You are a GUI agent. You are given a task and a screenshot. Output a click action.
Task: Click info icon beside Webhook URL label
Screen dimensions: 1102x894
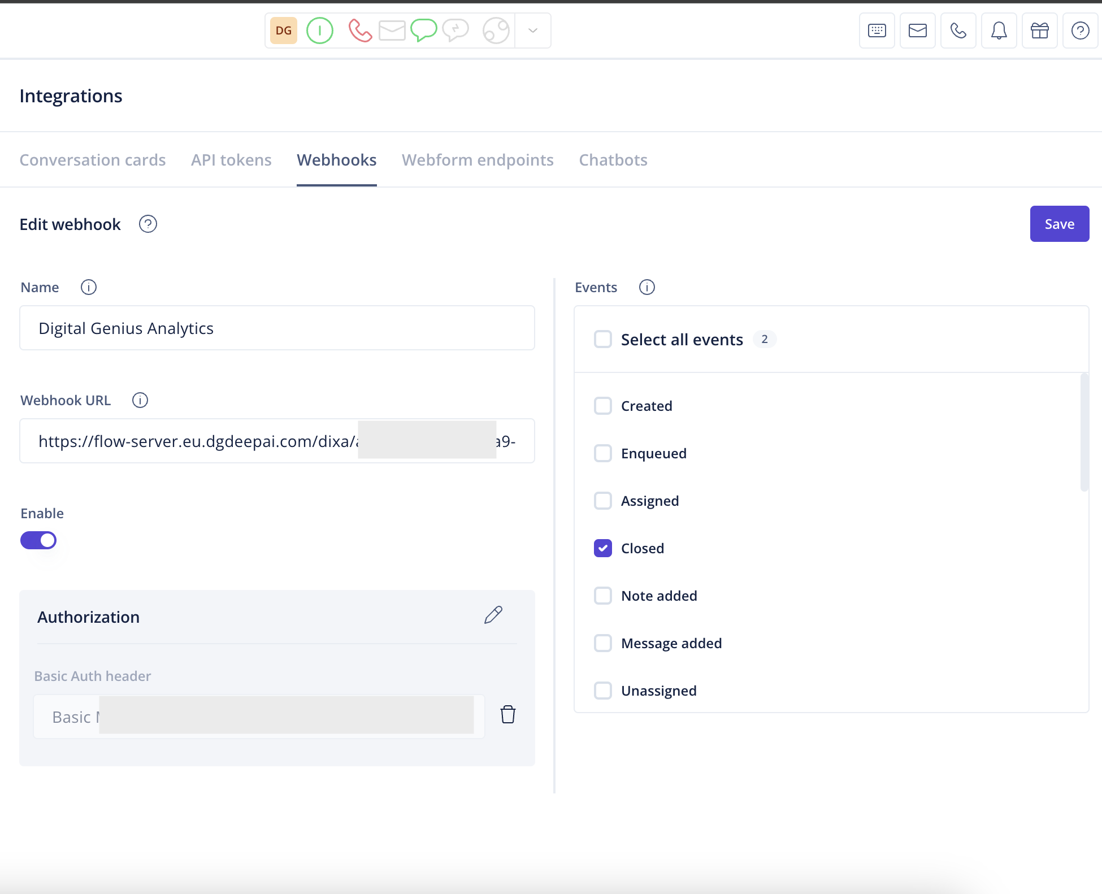pos(140,400)
